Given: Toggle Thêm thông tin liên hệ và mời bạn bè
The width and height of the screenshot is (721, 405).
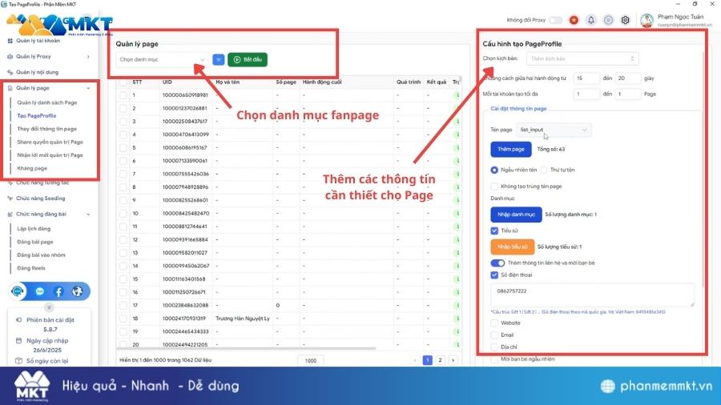Looking at the screenshot, I should (x=497, y=263).
